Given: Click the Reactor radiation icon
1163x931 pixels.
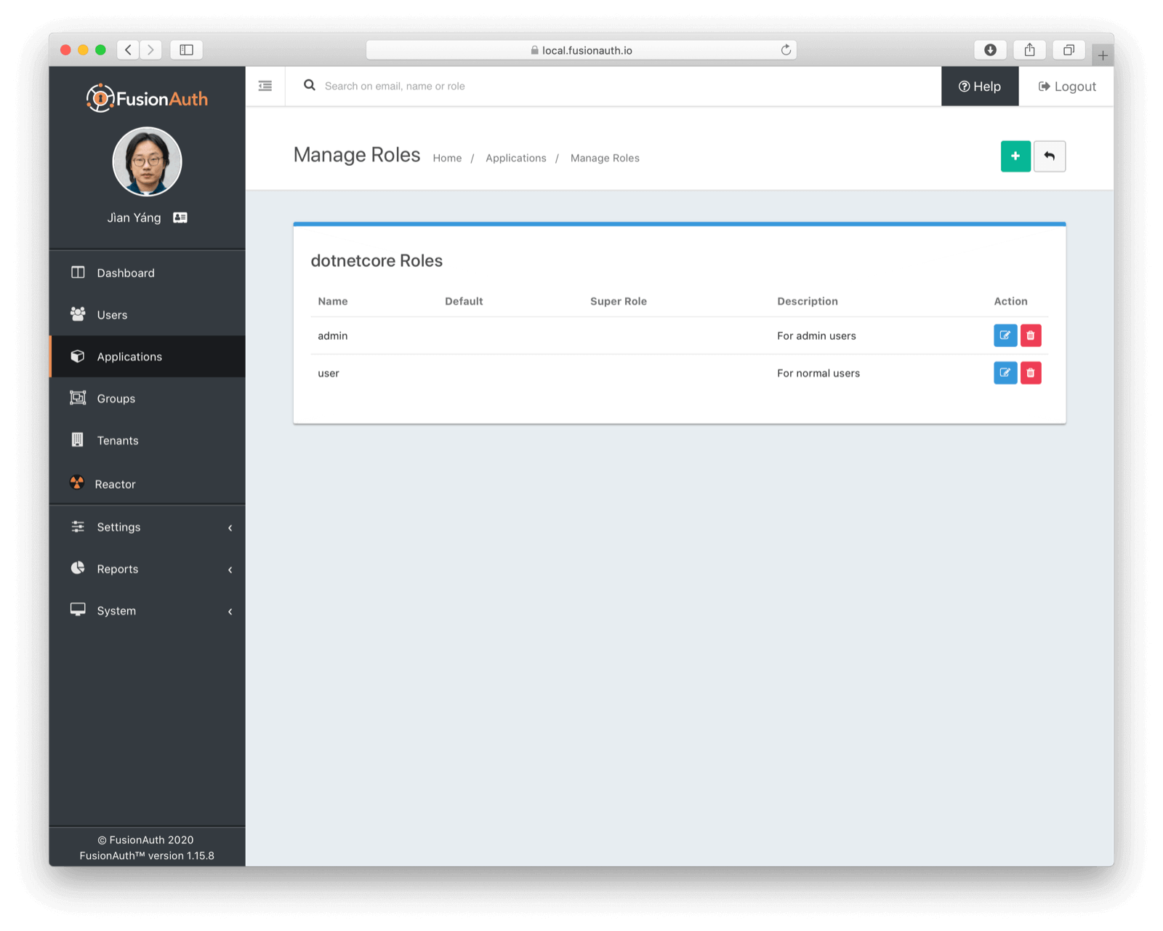Looking at the screenshot, I should pos(77,483).
